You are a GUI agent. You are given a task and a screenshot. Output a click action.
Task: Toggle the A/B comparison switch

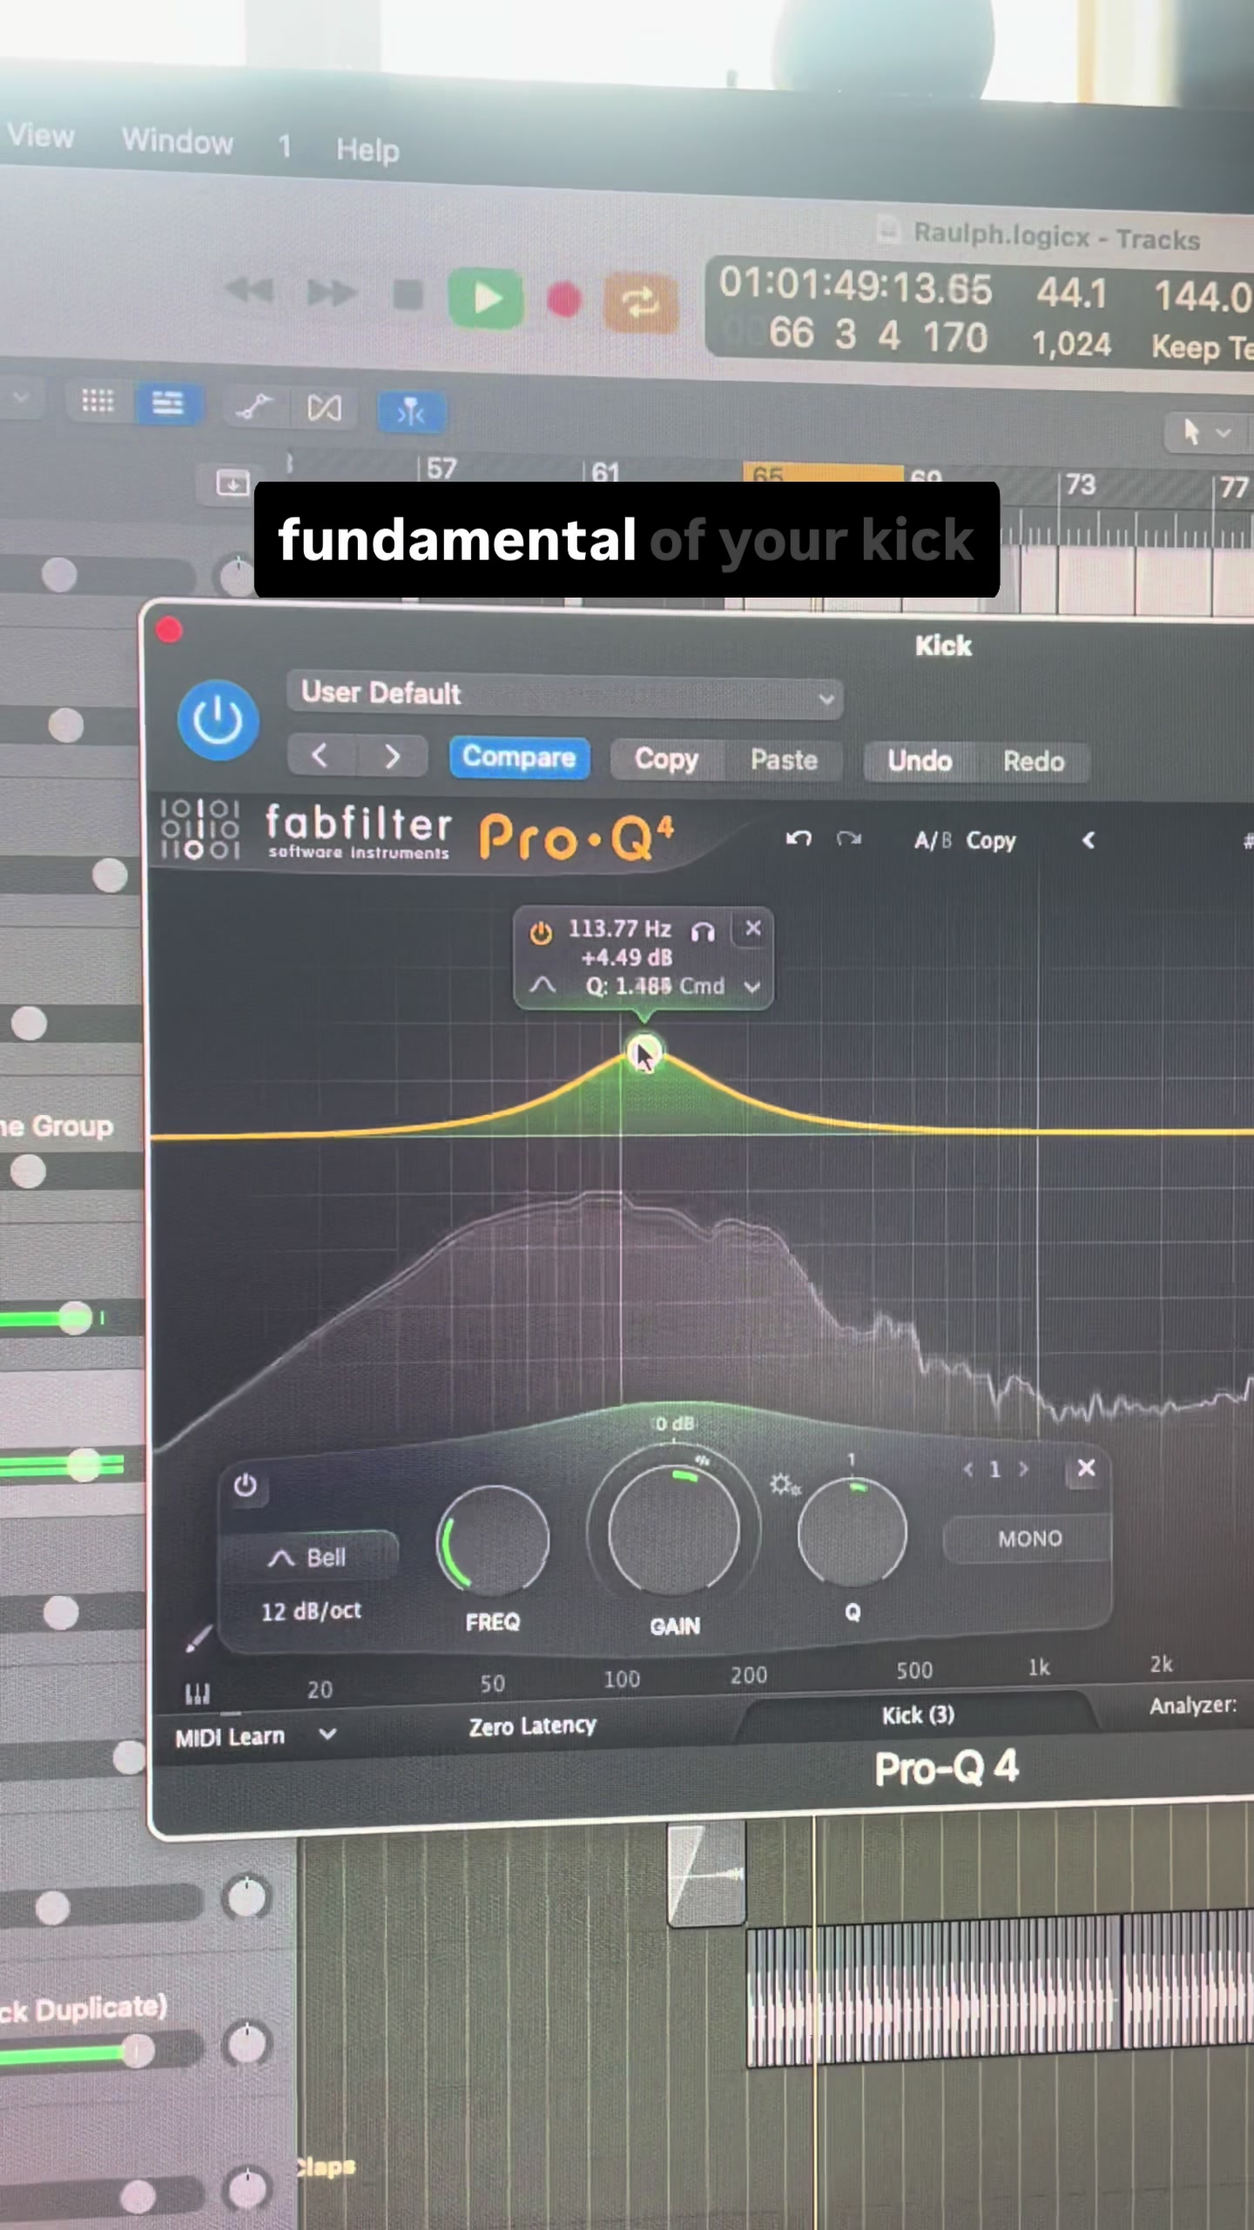[933, 841]
